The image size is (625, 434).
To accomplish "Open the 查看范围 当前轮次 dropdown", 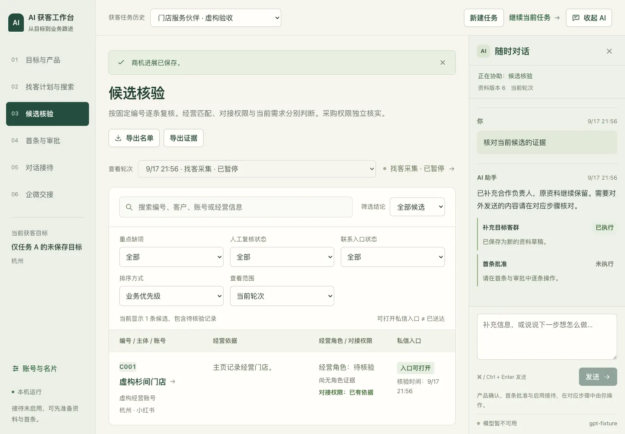I will 282,296.
